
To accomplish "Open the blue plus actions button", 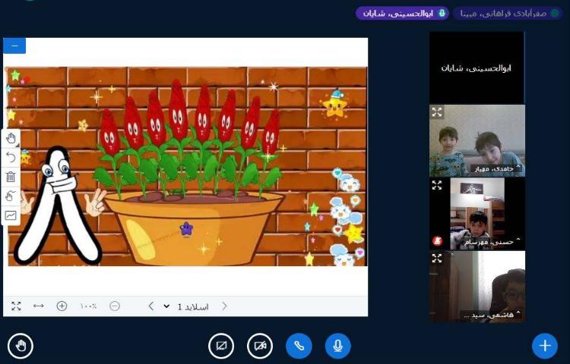I will (544, 346).
